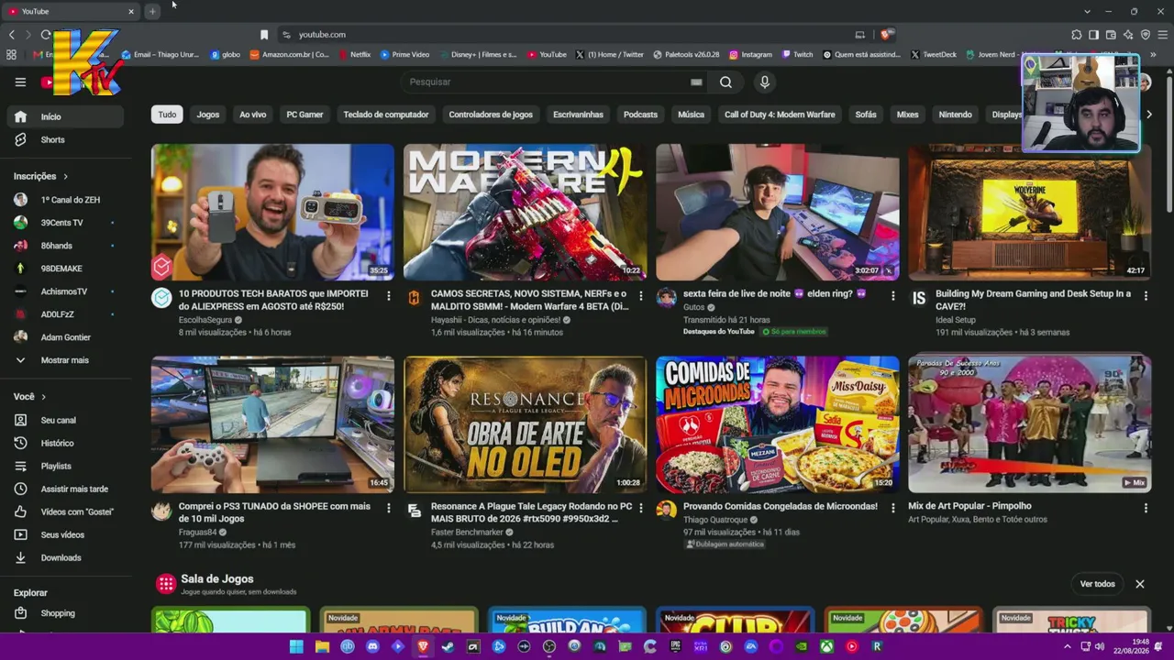Expand the Inscrições section

click(x=41, y=176)
